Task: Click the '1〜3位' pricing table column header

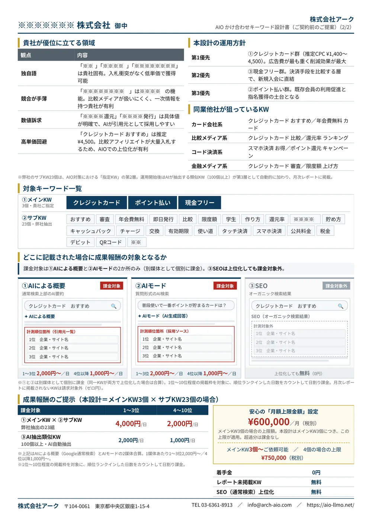Action: coord(131,410)
